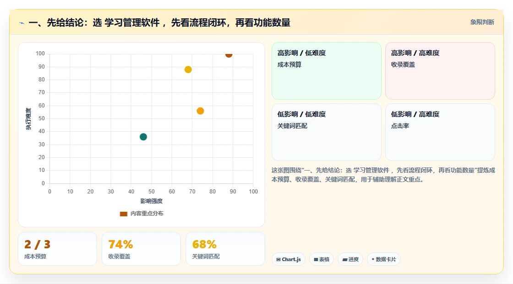513x284 pixels.
Task: Click the 2 / 3 value
Action: click(37, 244)
